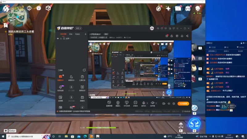
Task: Open the hamburger menu in the streaming app title bar
Action: 177,28
